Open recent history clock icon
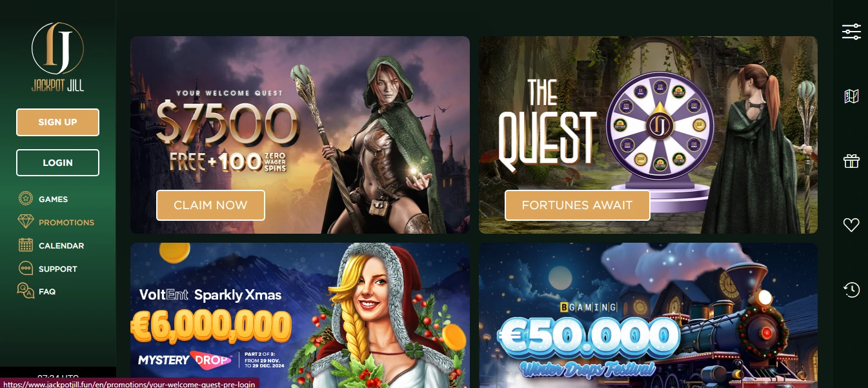Image resolution: width=868 pixels, height=388 pixels. click(x=851, y=289)
